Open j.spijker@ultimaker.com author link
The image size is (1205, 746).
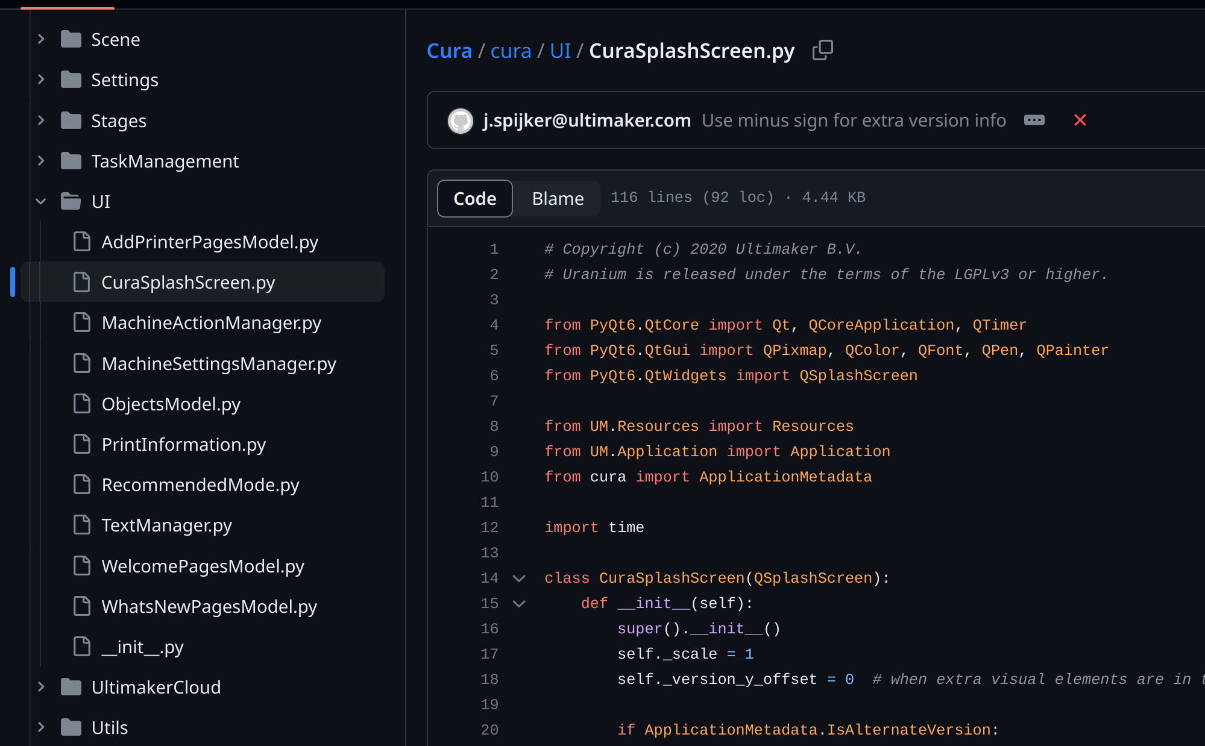587,121
